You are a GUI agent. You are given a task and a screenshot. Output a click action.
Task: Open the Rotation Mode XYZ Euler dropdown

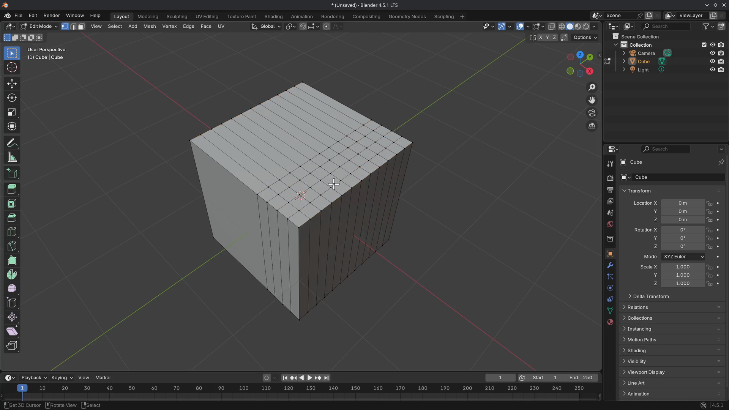click(x=683, y=257)
